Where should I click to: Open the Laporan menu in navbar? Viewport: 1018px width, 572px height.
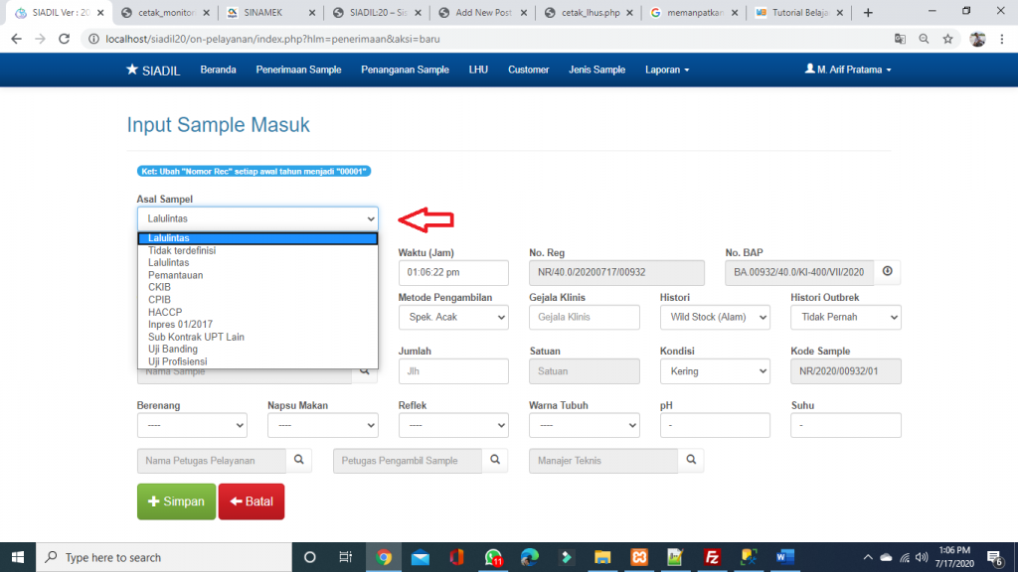tap(666, 70)
